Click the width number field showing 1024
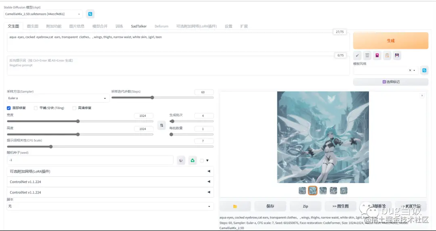 click(x=143, y=116)
